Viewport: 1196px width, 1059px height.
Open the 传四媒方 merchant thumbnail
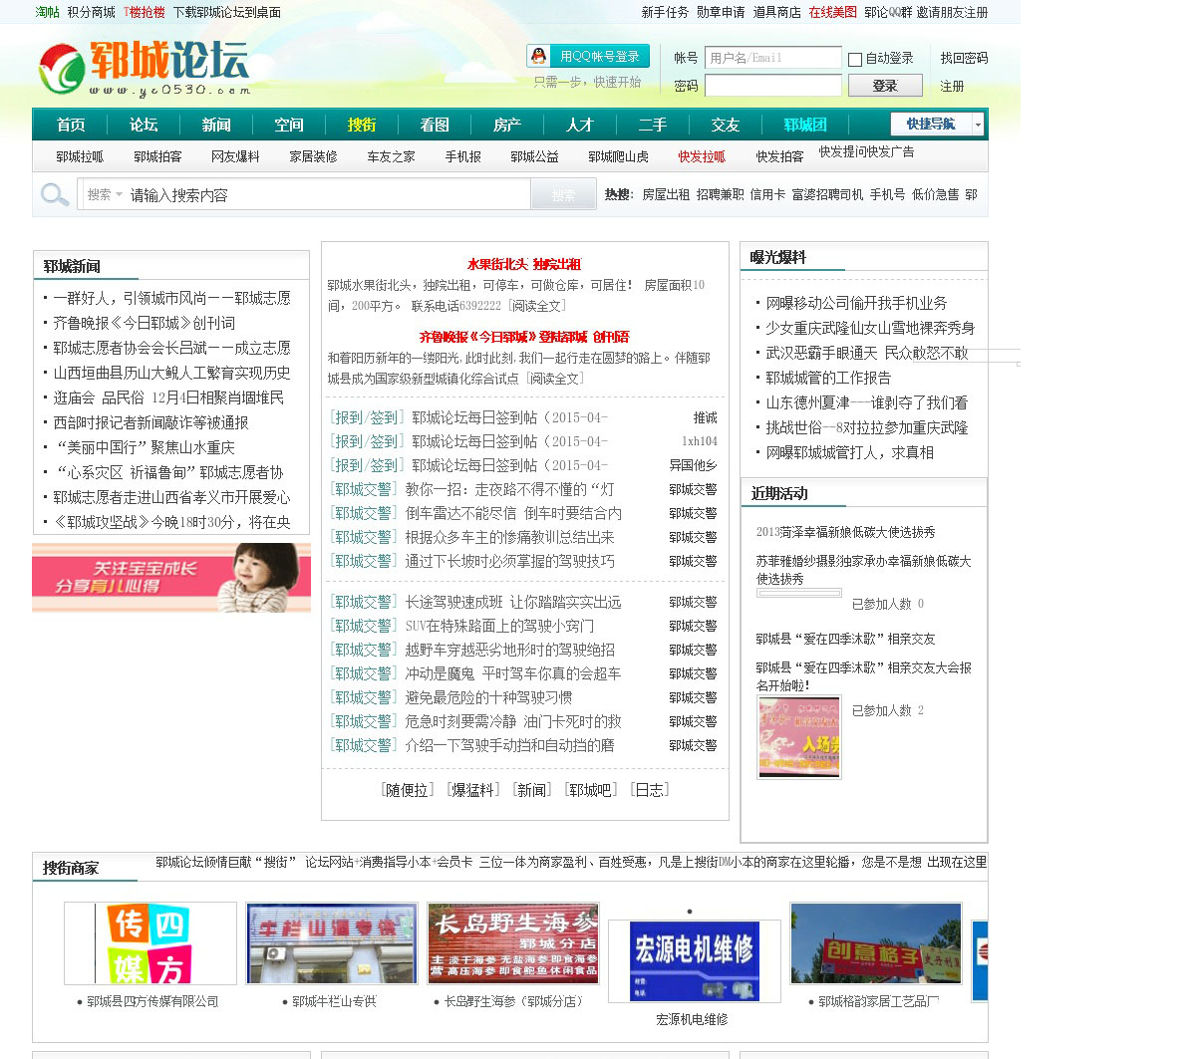150,943
